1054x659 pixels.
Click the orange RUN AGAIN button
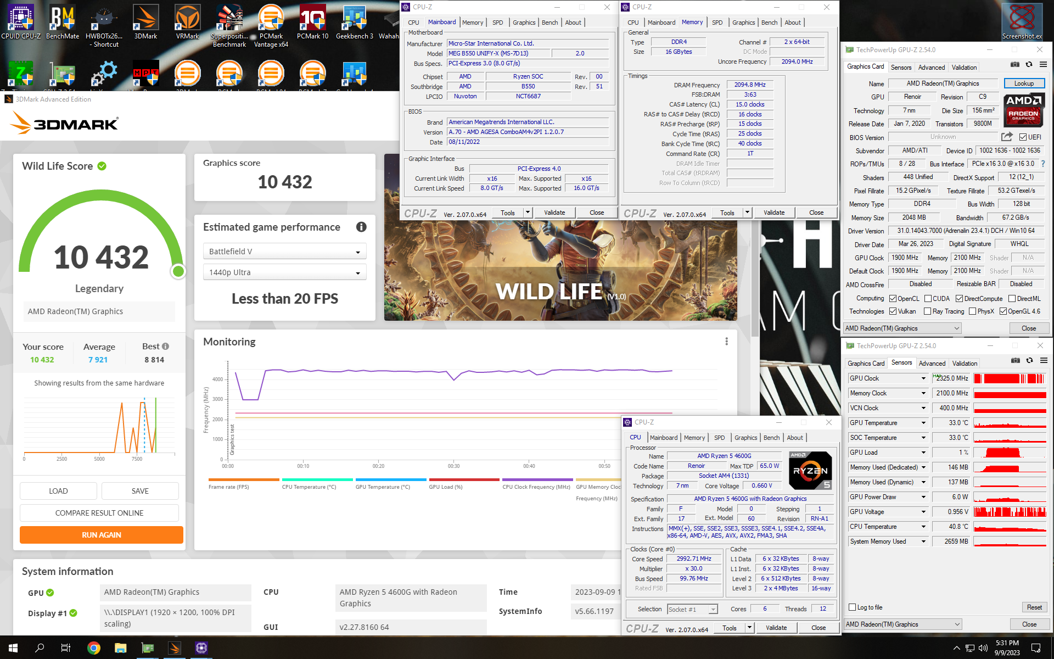coord(102,535)
